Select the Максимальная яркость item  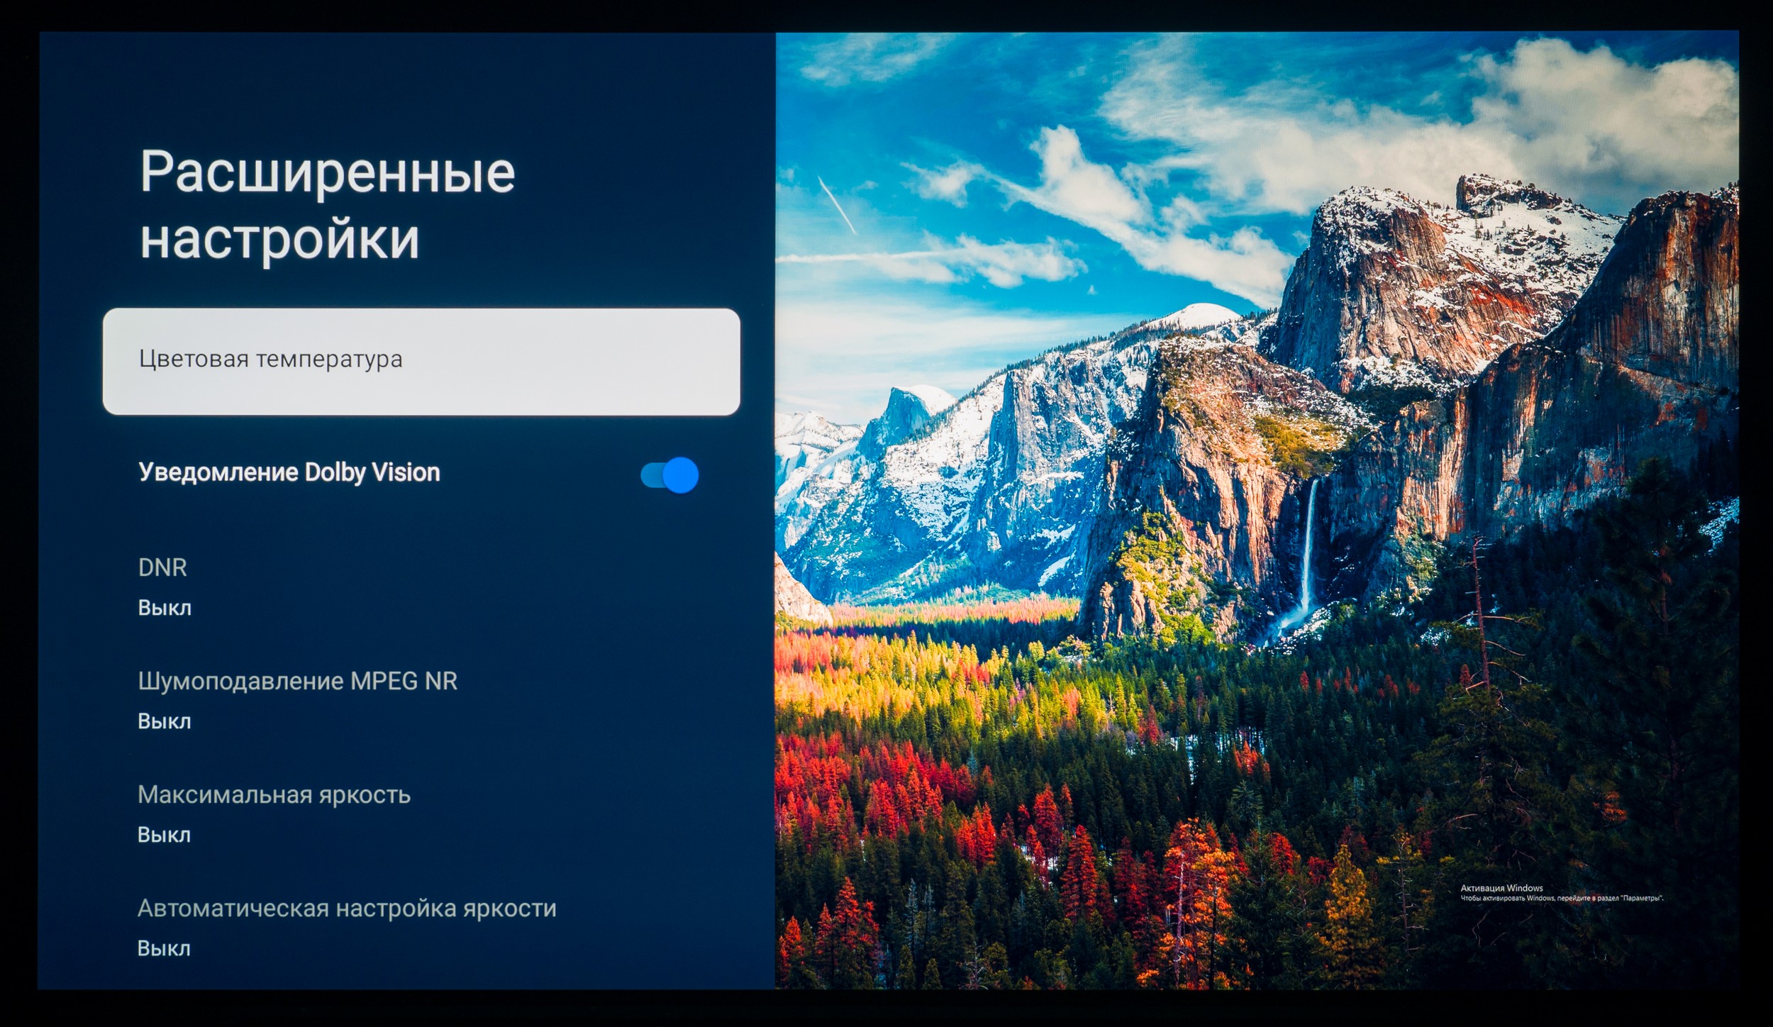coord(274,794)
